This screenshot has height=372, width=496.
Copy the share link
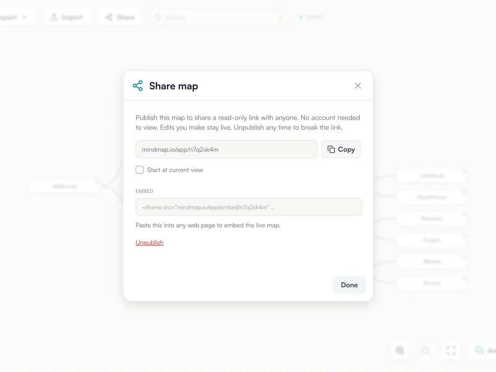341,149
